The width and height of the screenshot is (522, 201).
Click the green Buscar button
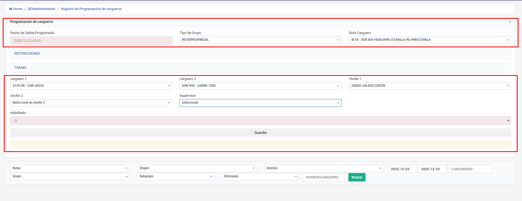tap(357, 177)
